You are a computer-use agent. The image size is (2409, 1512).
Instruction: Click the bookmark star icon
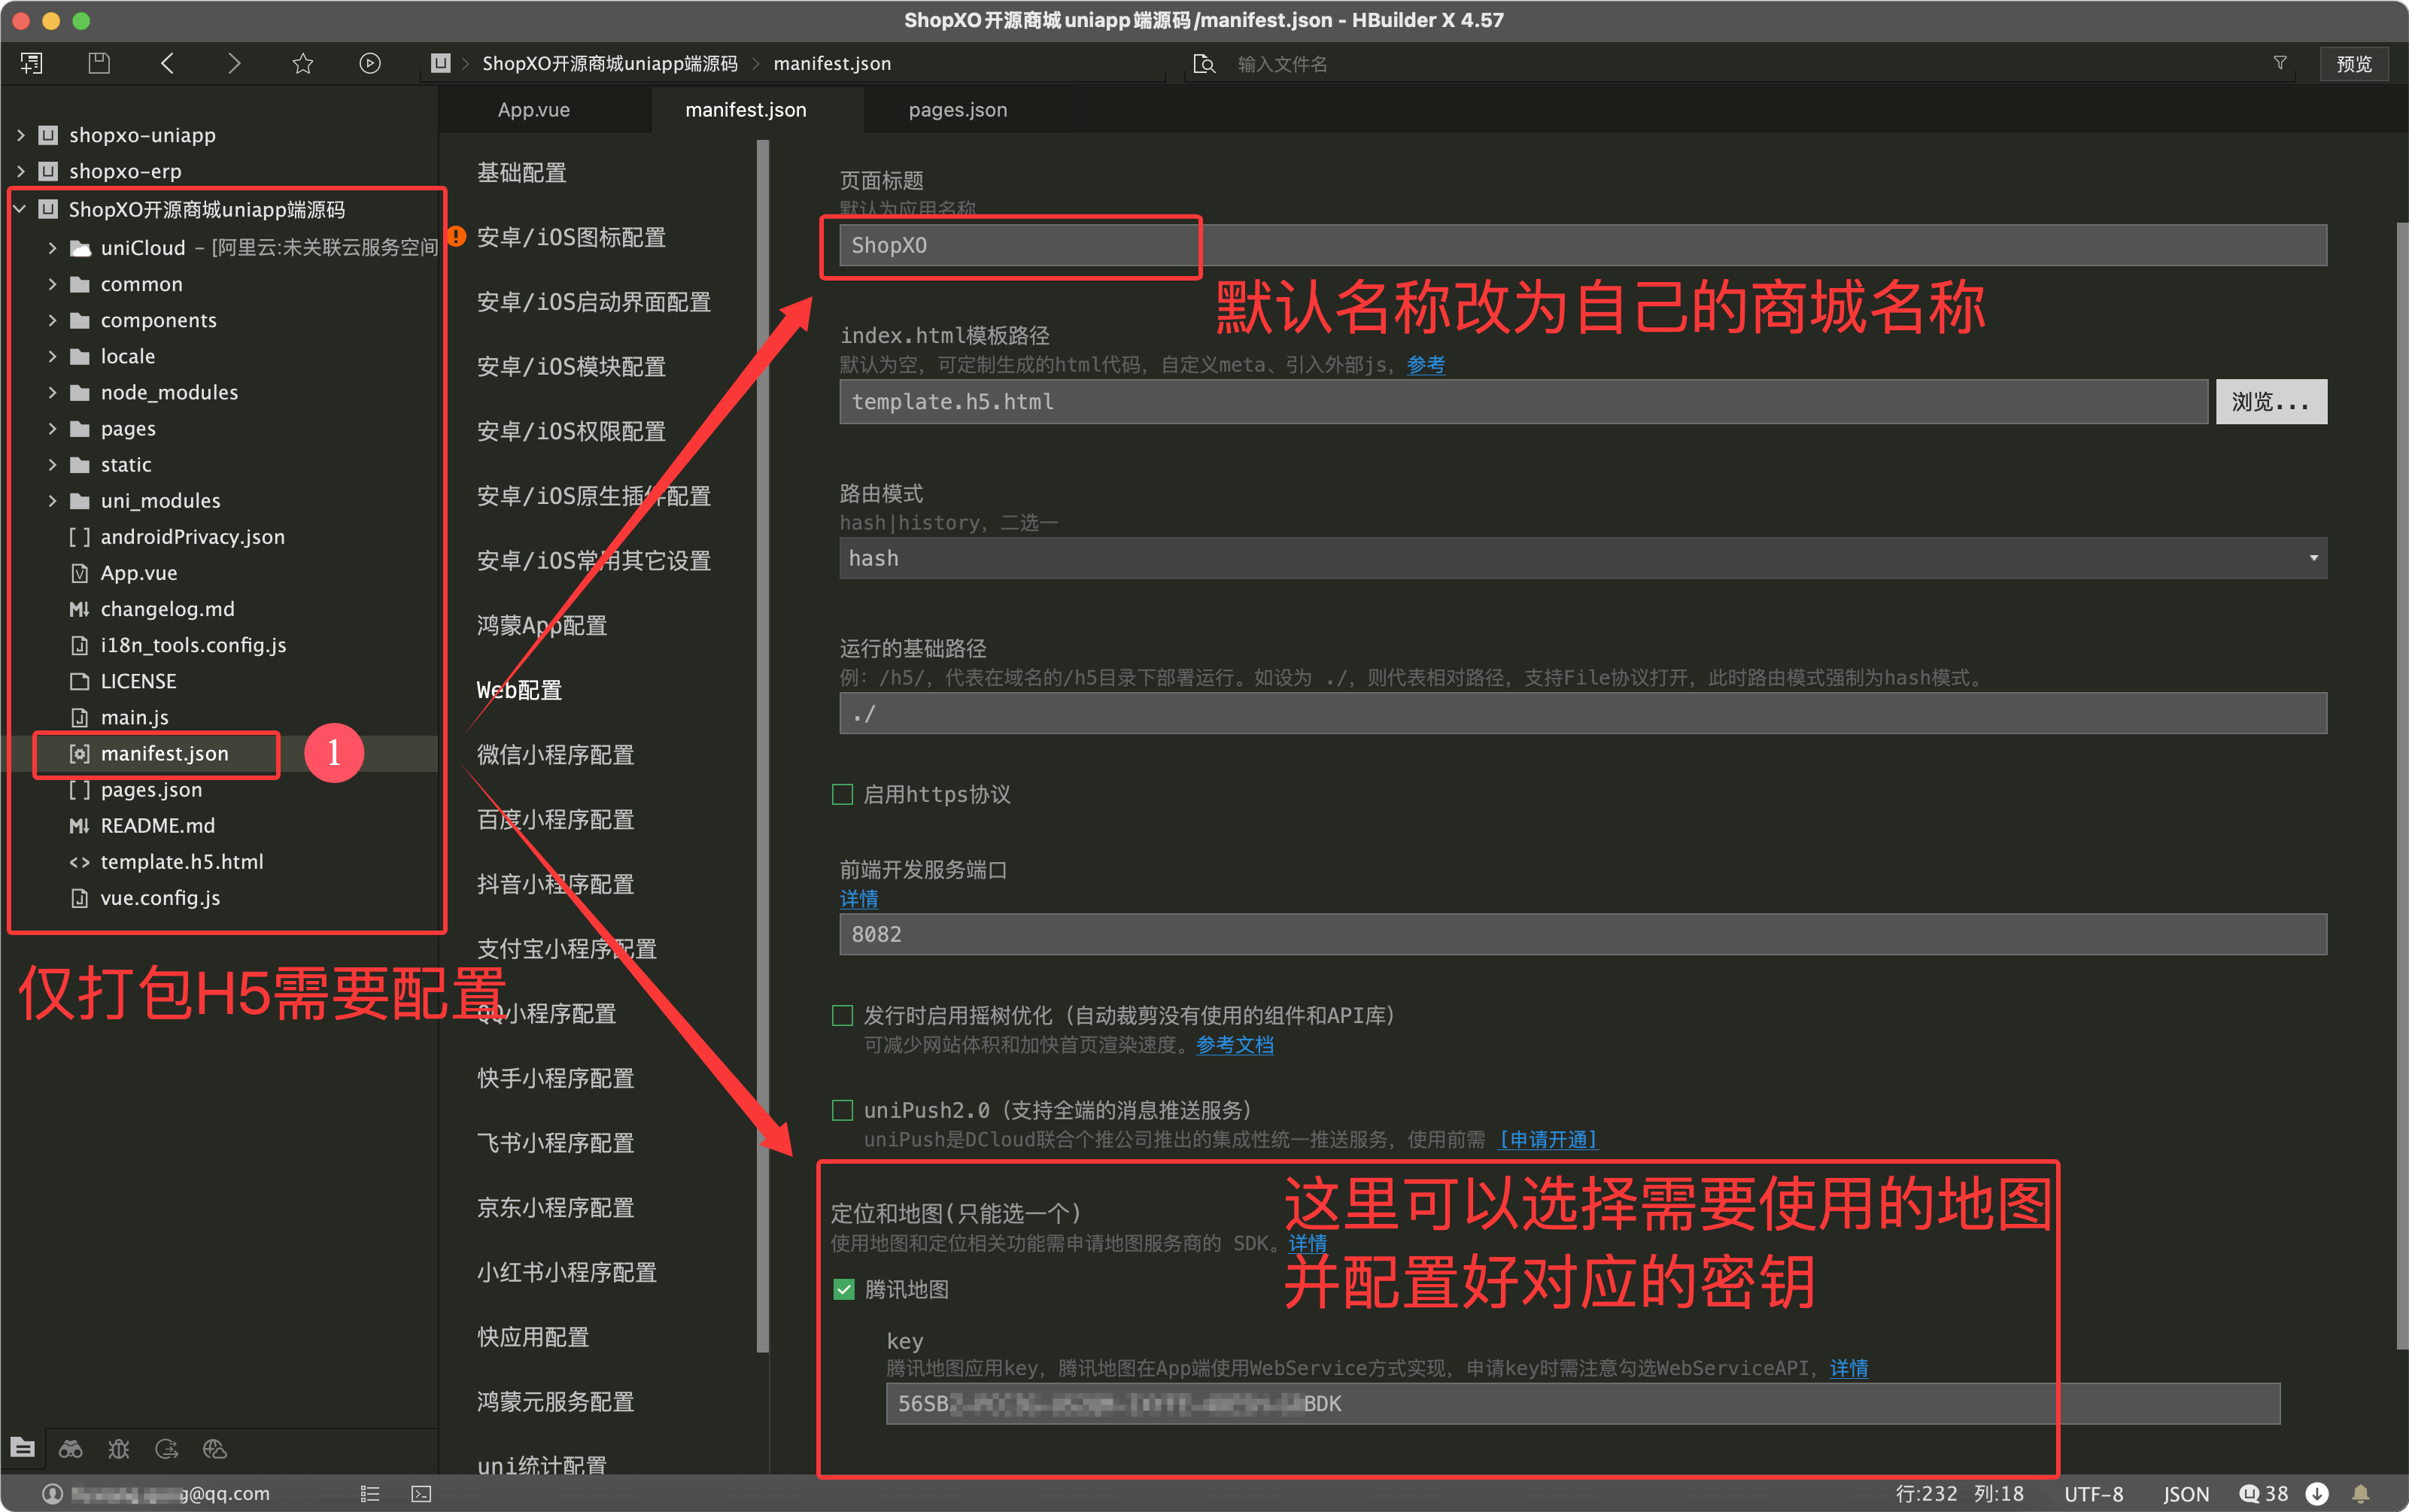click(x=303, y=63)
